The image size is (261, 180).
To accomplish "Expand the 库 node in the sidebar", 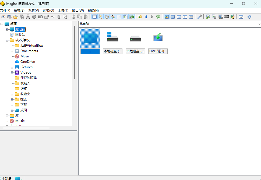I will pos(6,115).
